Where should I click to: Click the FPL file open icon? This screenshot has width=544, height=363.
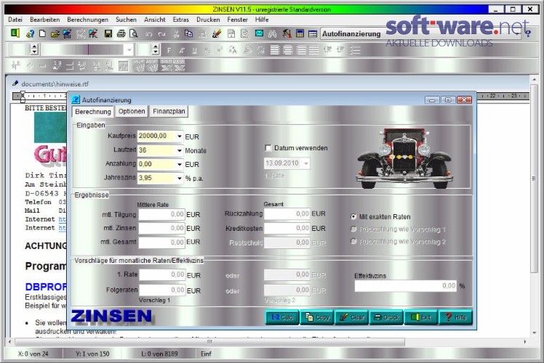93,33
